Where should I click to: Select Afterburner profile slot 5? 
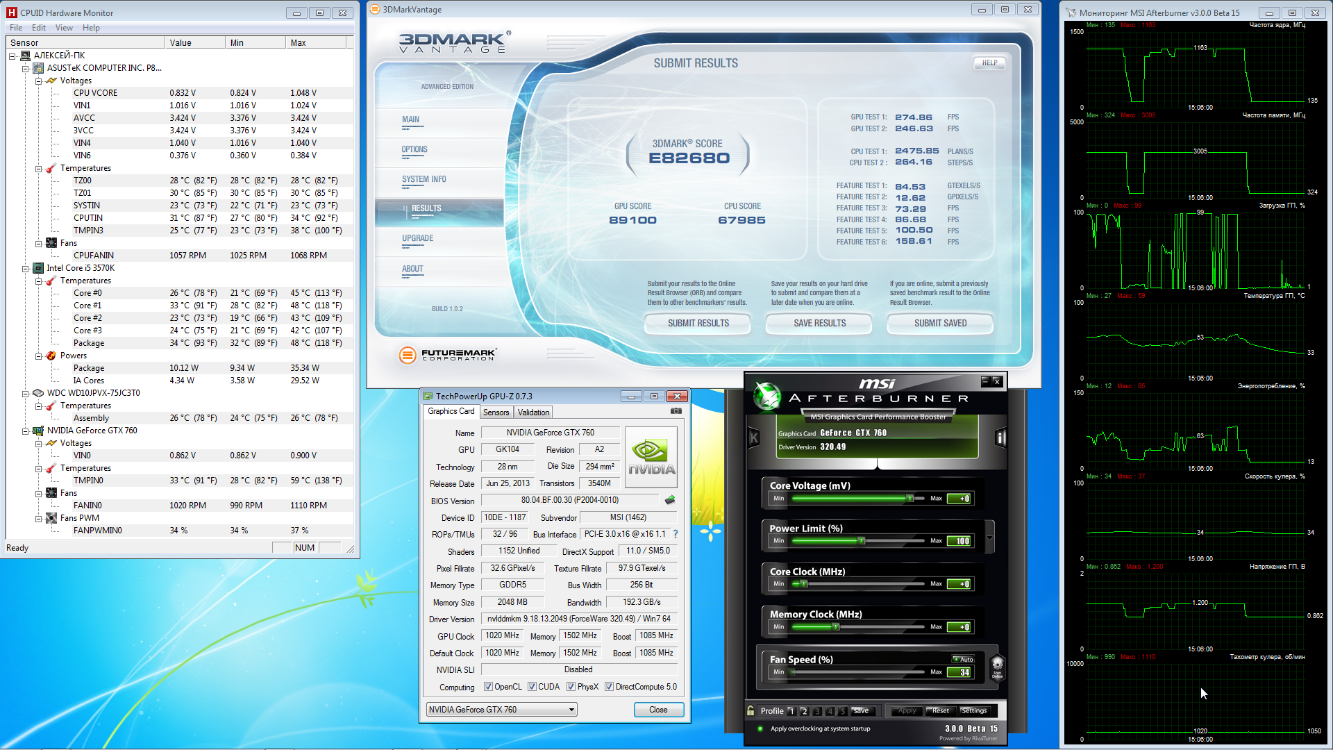click(843, 711)
